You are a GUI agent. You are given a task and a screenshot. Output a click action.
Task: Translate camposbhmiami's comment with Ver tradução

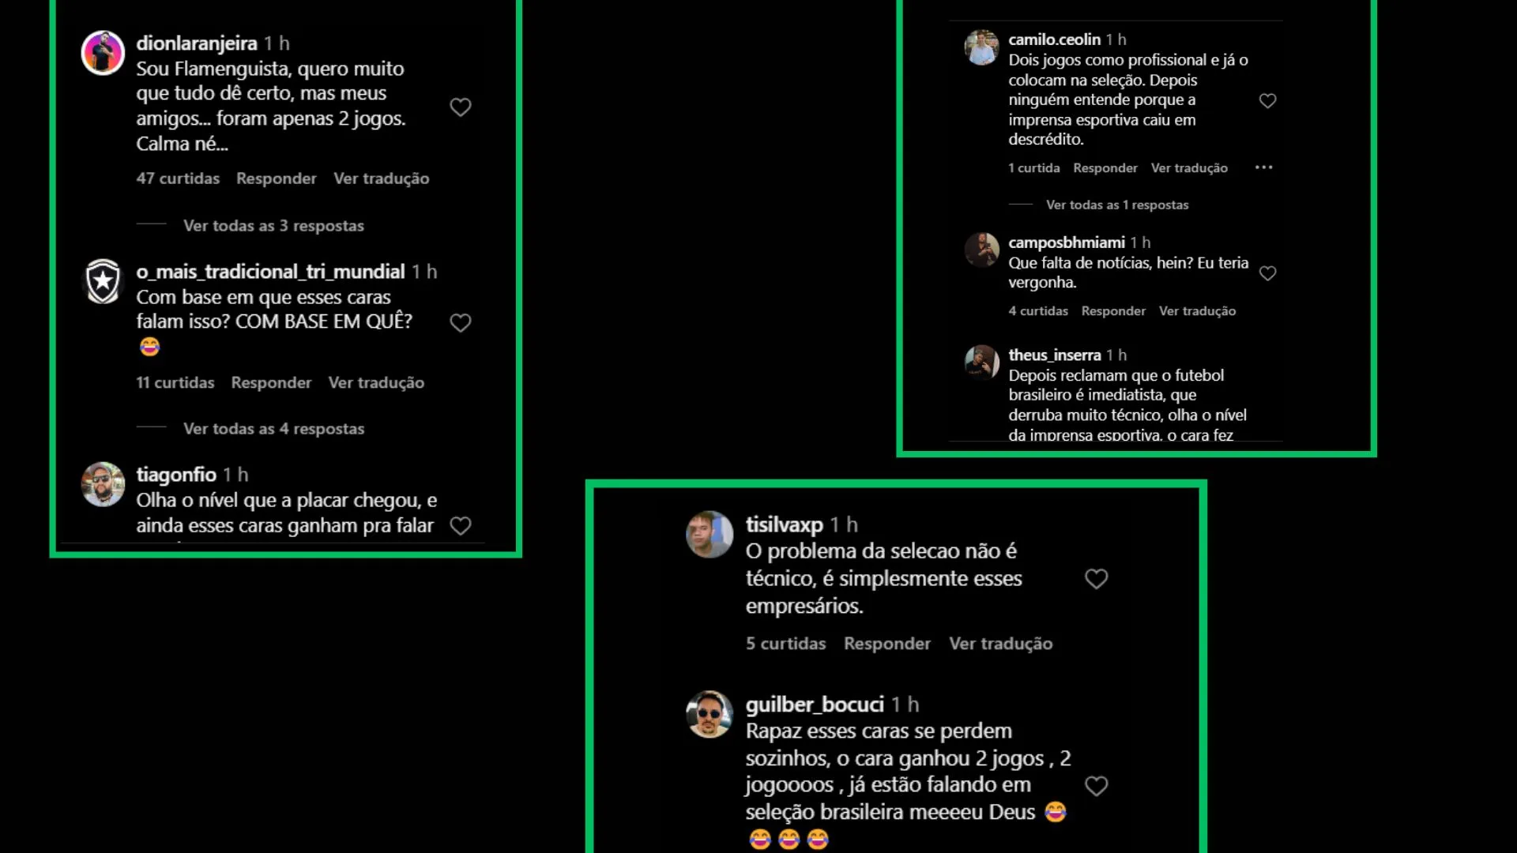pyautogui.click(x=1197, y=311)
